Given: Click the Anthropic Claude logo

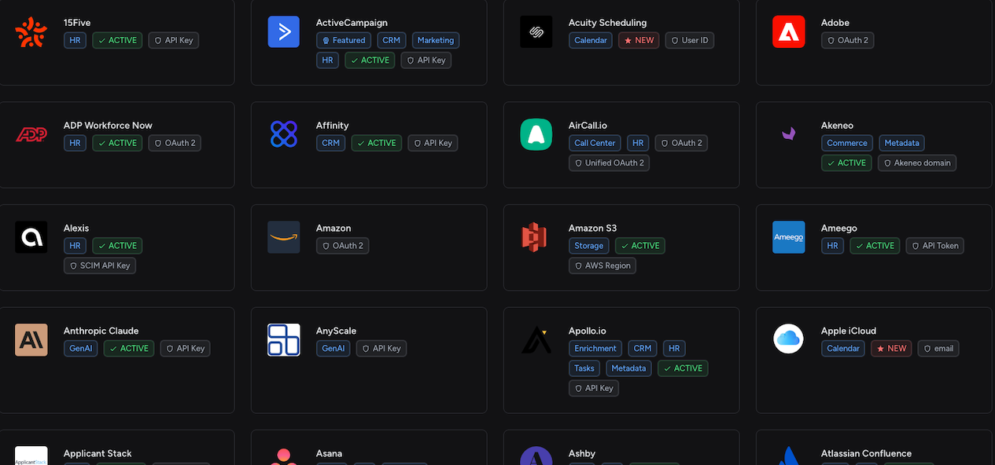Looking at the screenshot, I should tap(31, 340).
